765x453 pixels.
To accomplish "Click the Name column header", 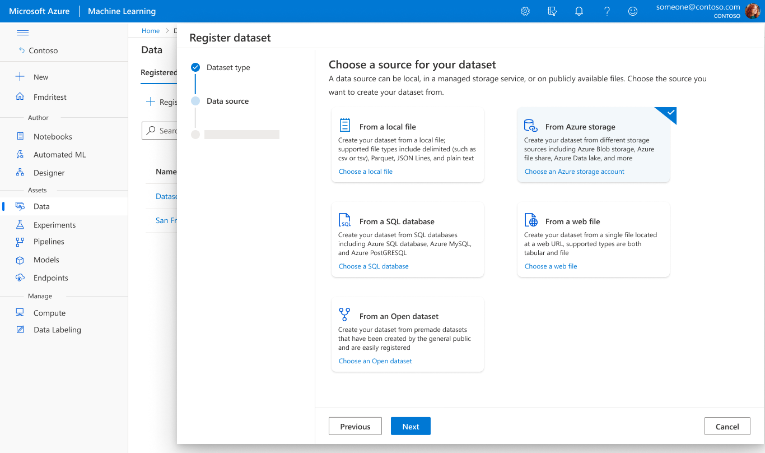I will 166,172.
